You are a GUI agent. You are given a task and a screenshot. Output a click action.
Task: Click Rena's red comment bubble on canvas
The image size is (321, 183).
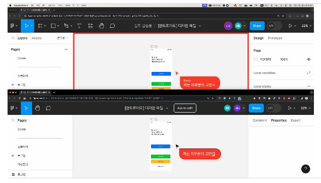coord(200,83)
